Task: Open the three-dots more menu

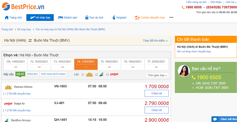Action: (171, 17)
